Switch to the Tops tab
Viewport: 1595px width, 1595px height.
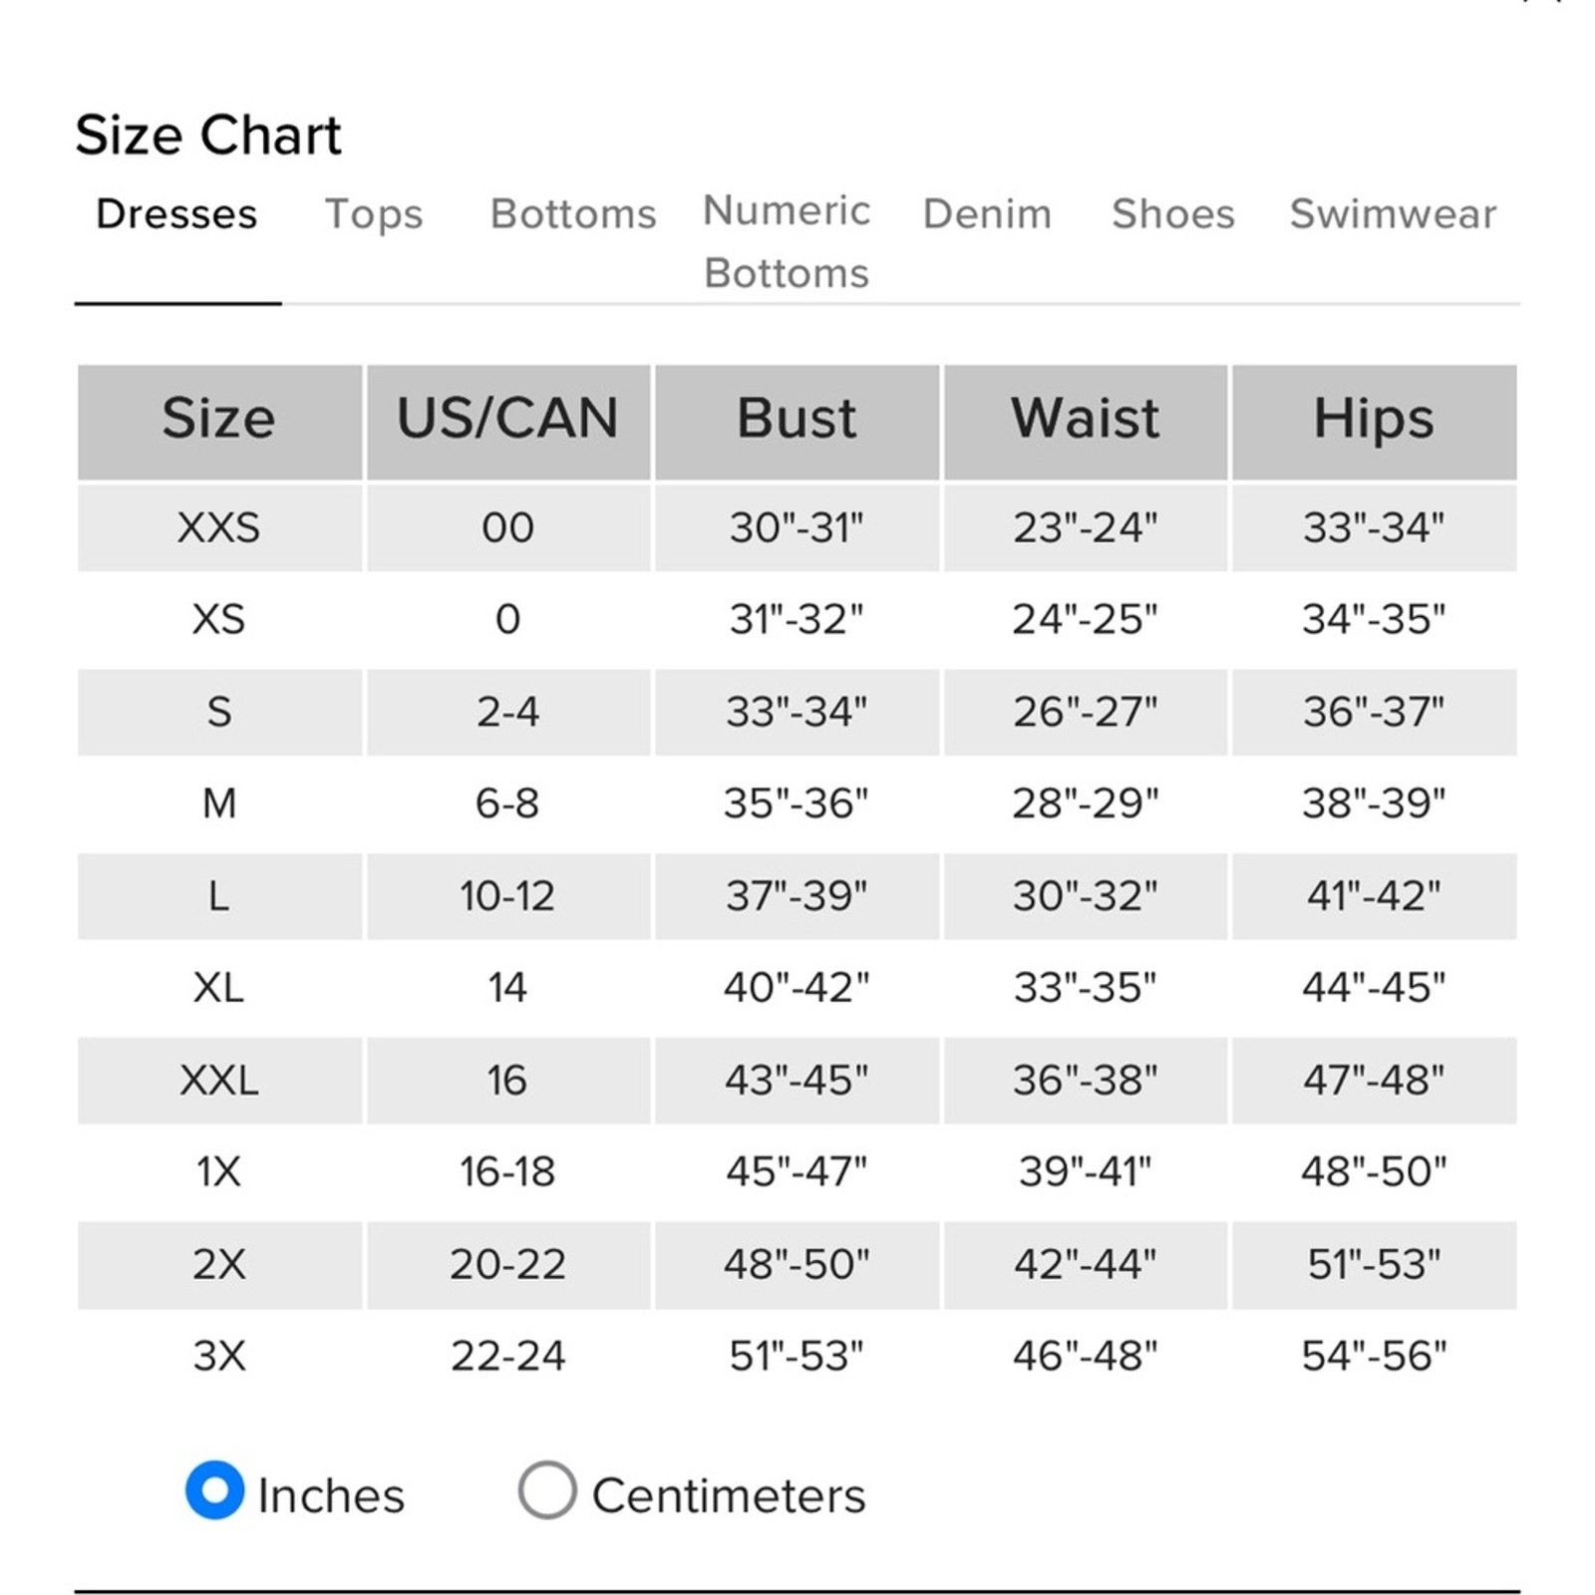click(x=374, y=214)
